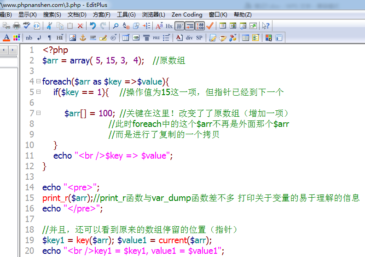Open the 帮助(Z) menu
The height and width of the screenshot is (257, 365).
(x=243, y=15)
